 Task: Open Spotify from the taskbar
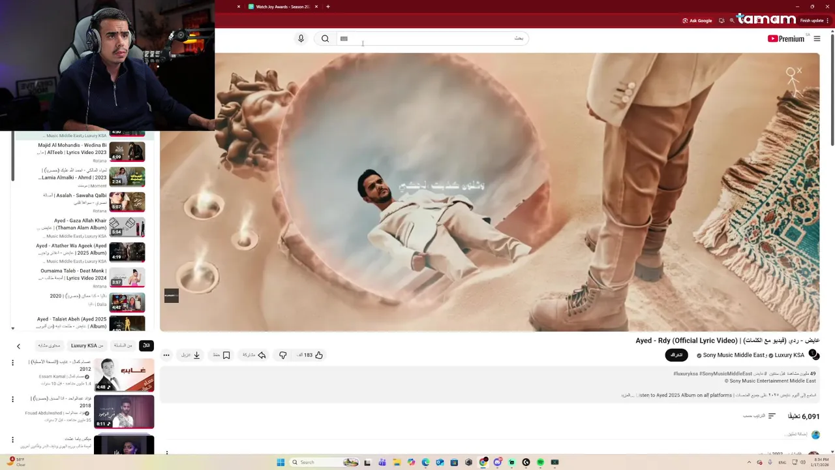(x=540, y=462)
